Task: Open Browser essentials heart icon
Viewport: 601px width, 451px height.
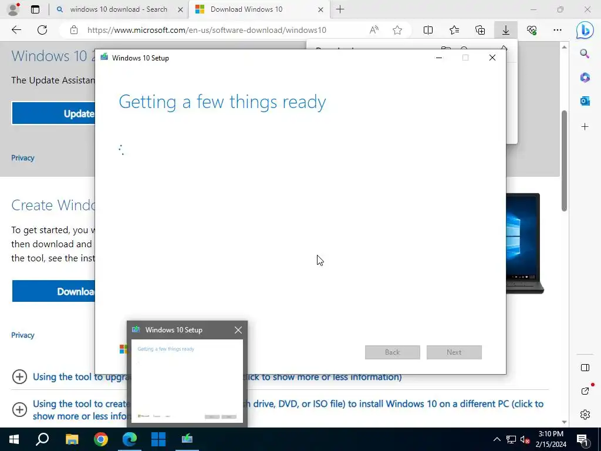Action: [532, 30]
